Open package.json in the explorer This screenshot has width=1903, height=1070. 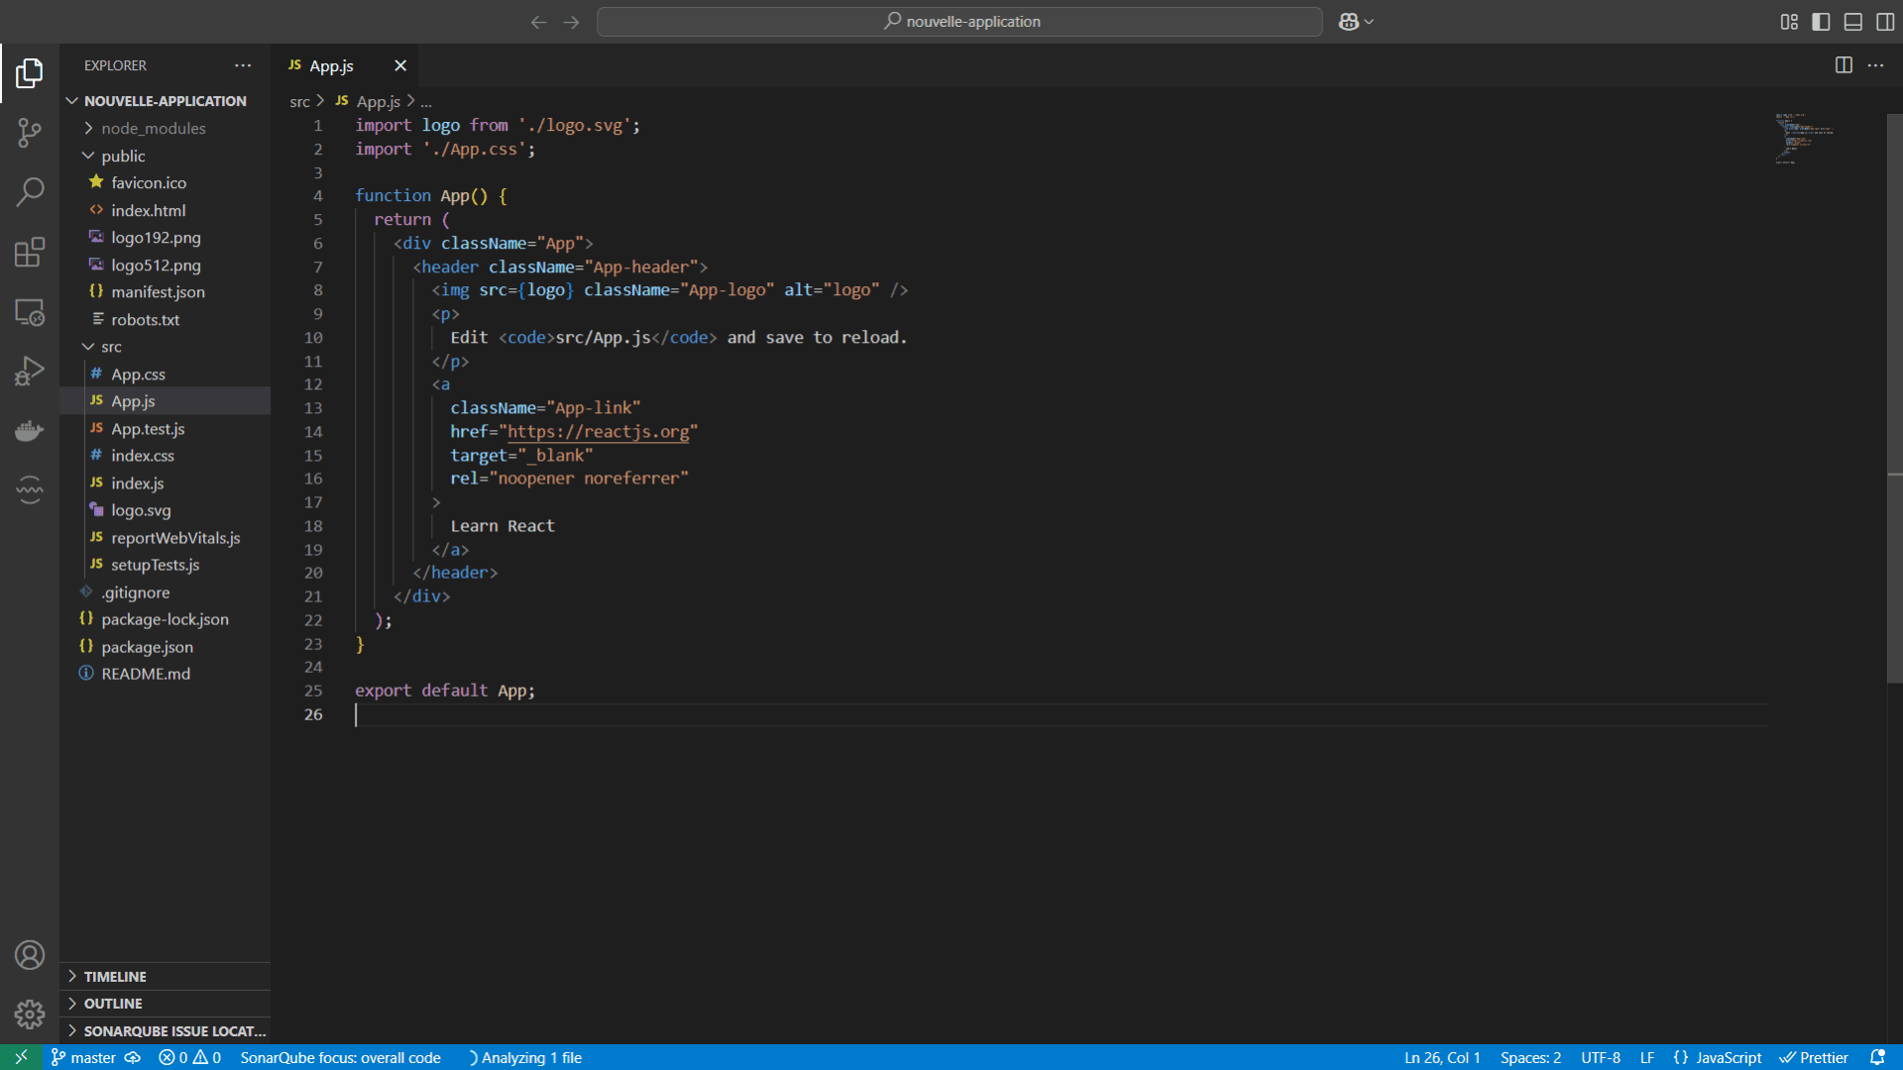click(165, 647)
